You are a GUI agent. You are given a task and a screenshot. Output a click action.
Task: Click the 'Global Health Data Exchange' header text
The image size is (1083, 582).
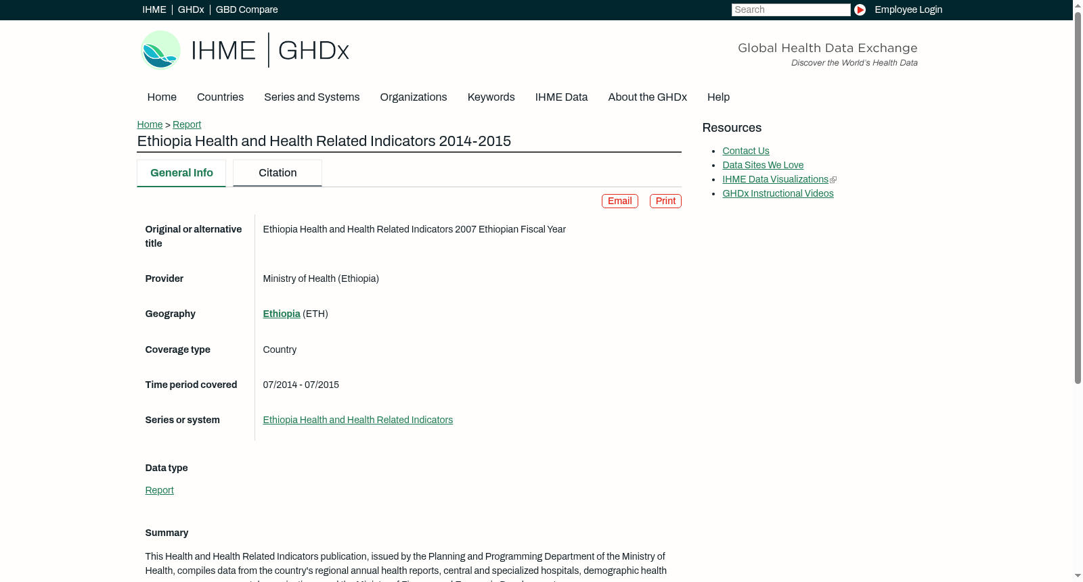[827, 48]
